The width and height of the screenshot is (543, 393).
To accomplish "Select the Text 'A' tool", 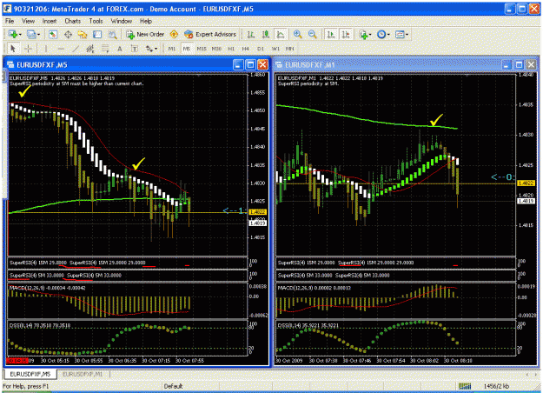I will coord(120,49).
